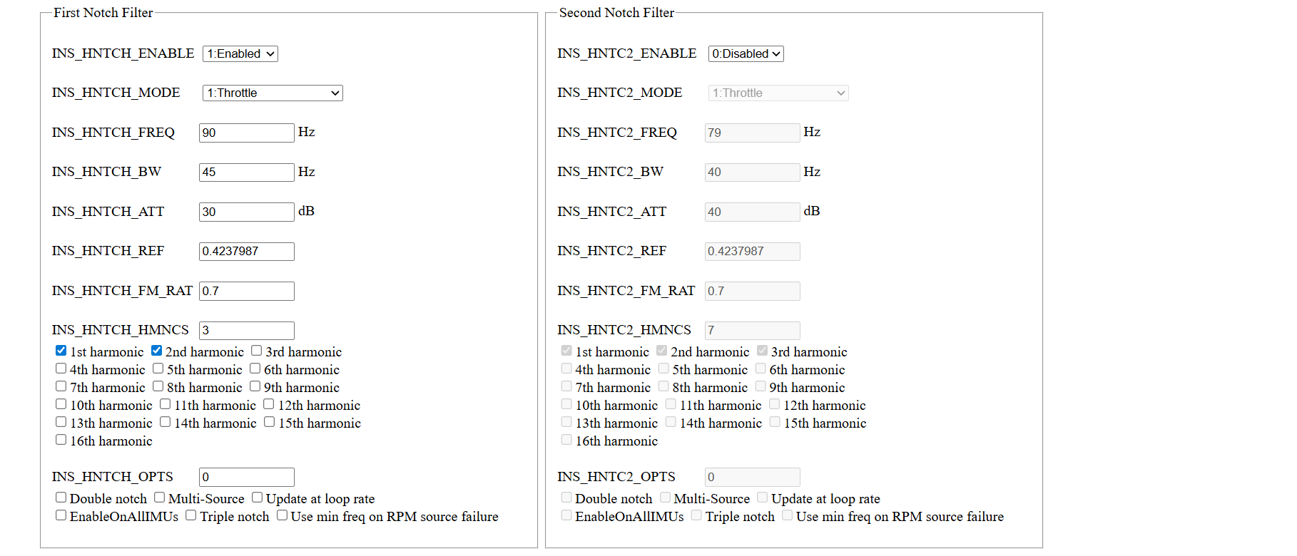The image size is (1297, 556).
Task: Check Use min freq on RPM source failure
Action: click(x=283, y=515)
